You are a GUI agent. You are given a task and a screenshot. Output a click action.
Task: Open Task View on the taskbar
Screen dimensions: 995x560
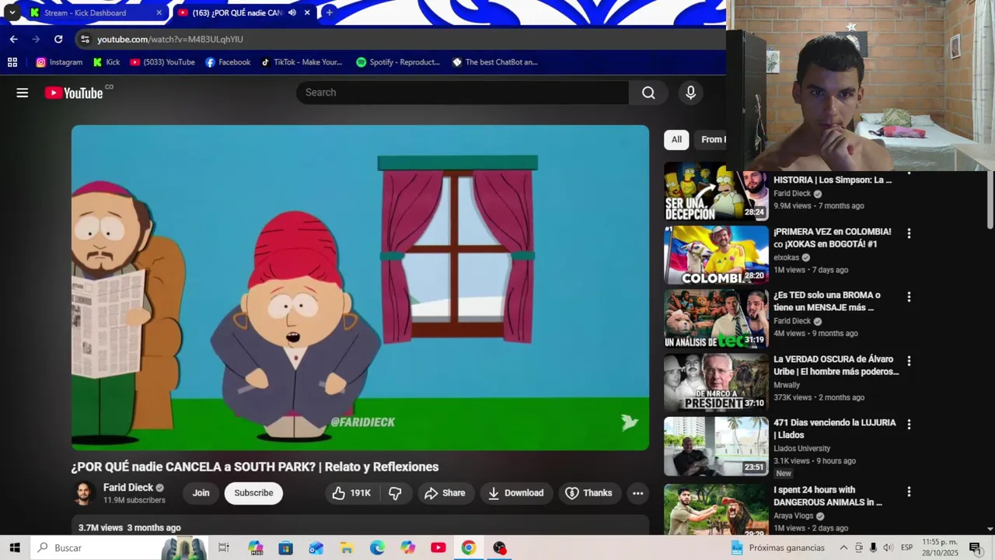(x=224, y=548)
